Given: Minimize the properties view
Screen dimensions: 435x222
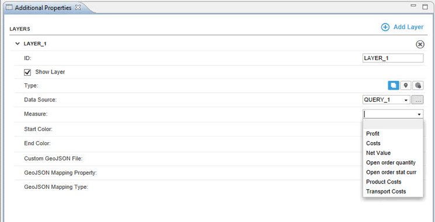Looking at the screenshot, I should 413,6.
